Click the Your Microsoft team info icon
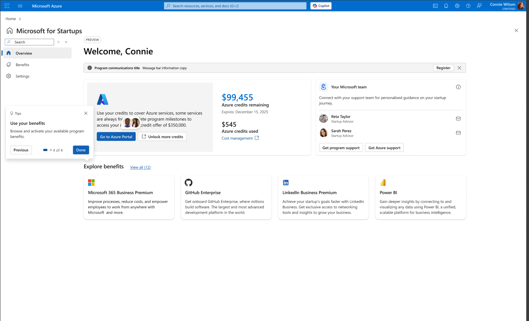This screenshot has width=529, height=321. pyautogui.click(x=458, y=87)
